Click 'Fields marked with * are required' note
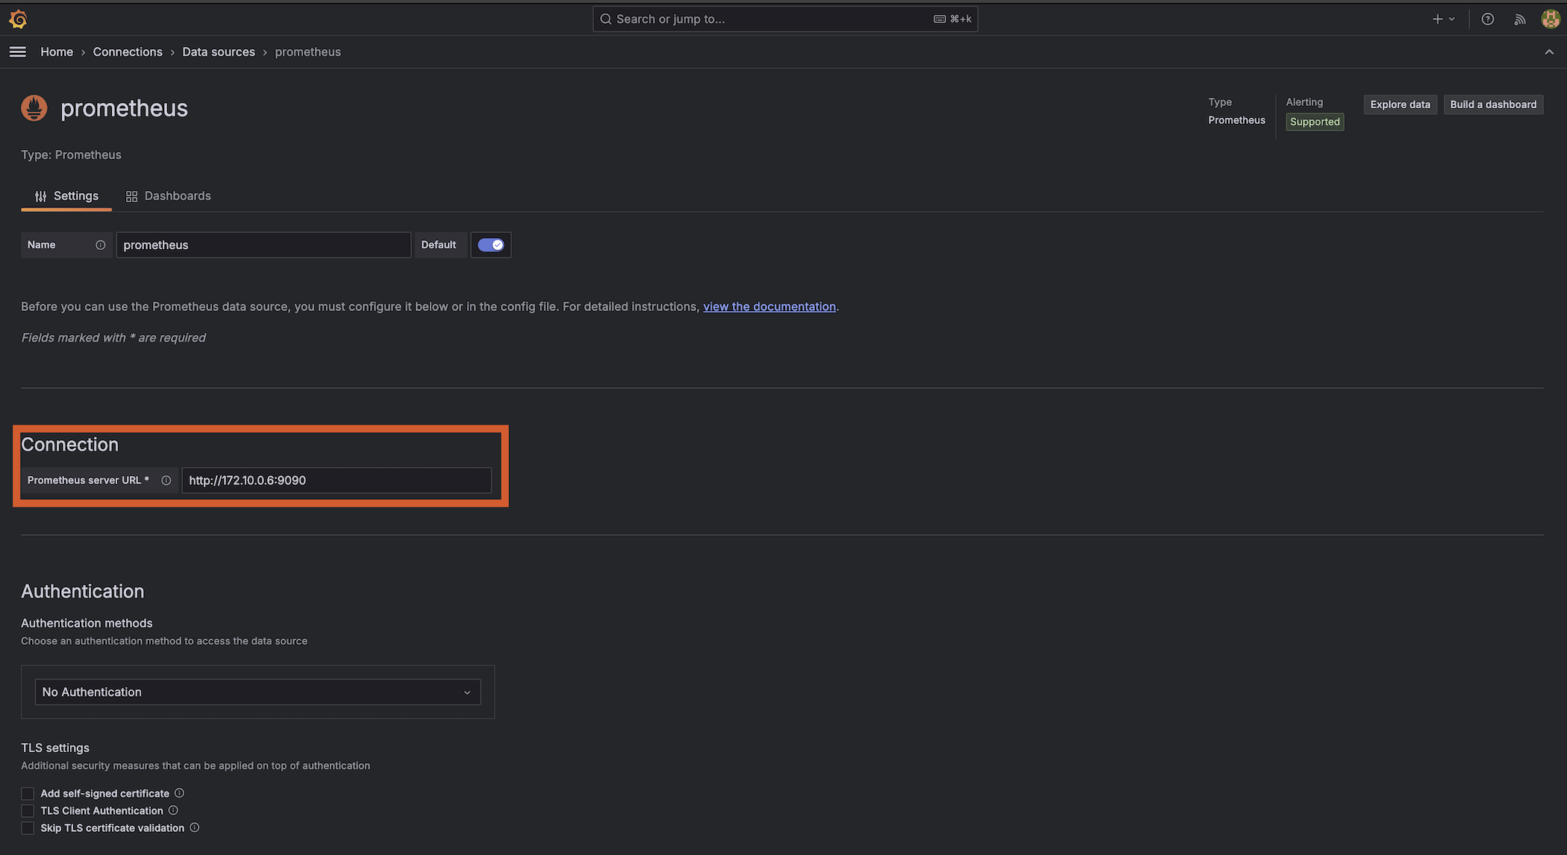This screenshot has width=1567, height=855. coord(113,338)
